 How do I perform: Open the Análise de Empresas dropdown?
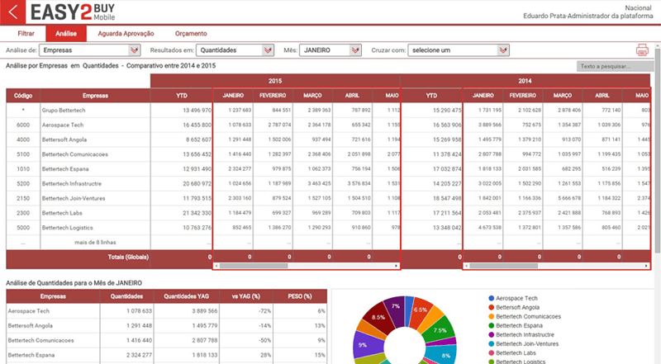click(90, 50)
